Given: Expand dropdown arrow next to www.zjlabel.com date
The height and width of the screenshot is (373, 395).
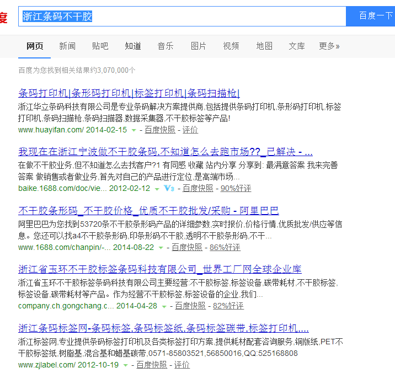Looking at the screenshot, I should pos(125,365).
